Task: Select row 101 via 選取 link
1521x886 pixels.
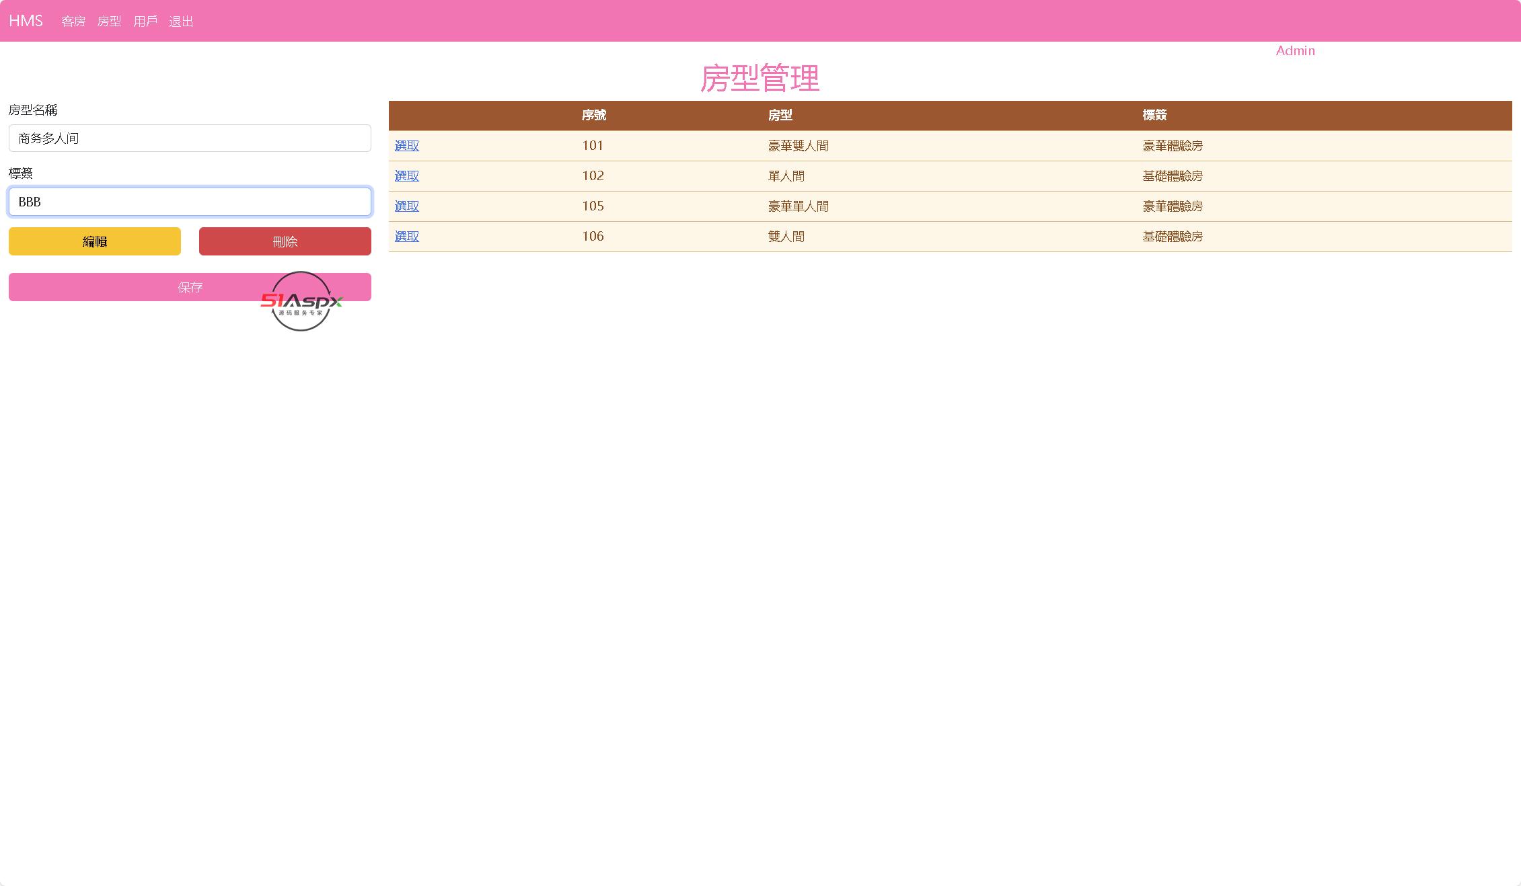Action: (406, 146)
